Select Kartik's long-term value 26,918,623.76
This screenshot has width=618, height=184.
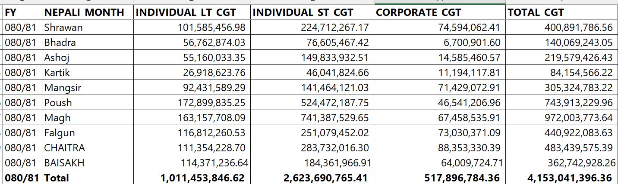click(x=214, y=73)
